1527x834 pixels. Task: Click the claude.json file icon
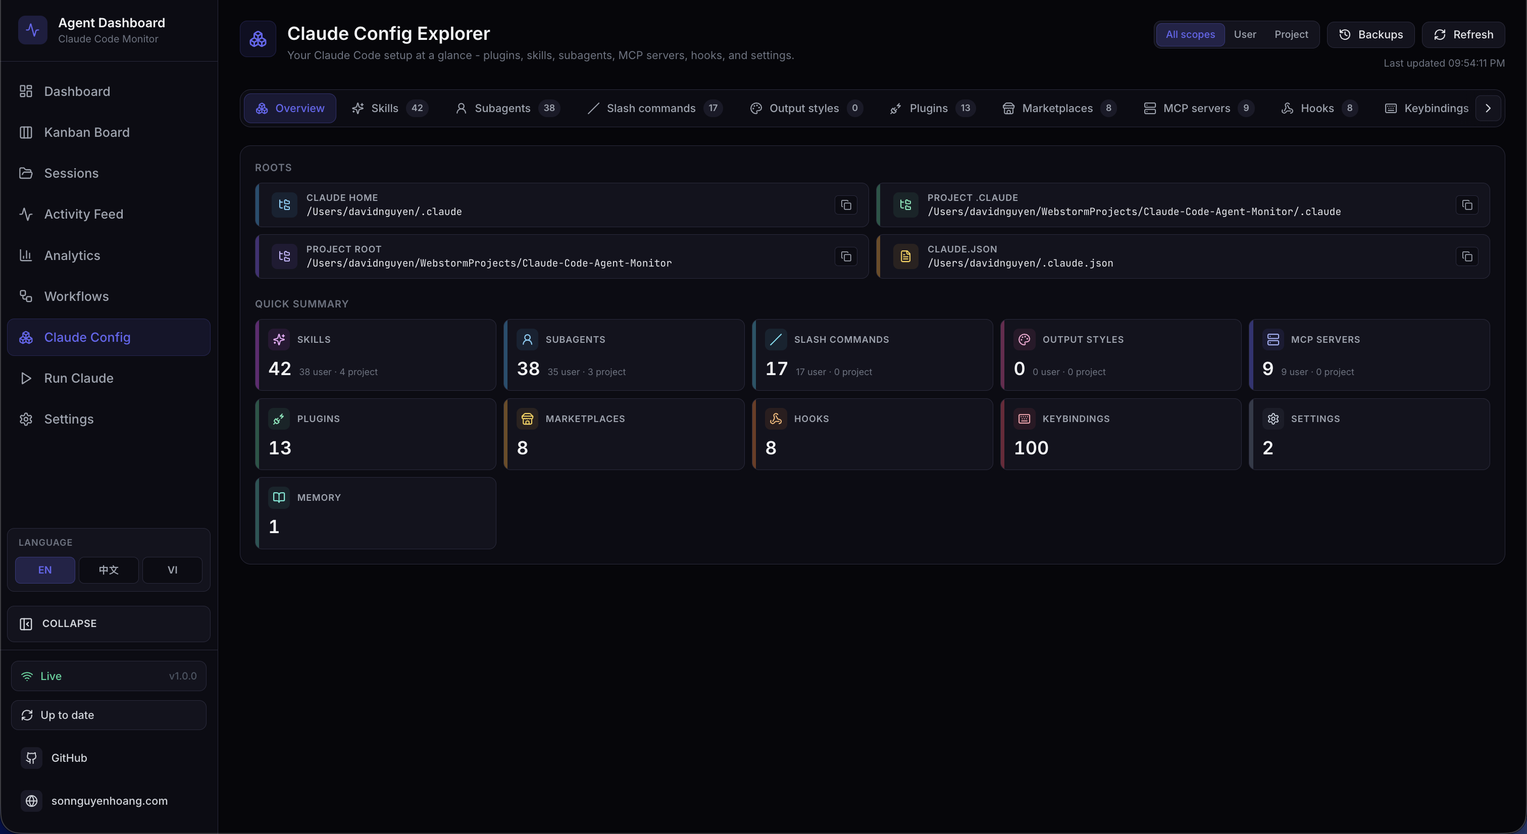(906, 256)
